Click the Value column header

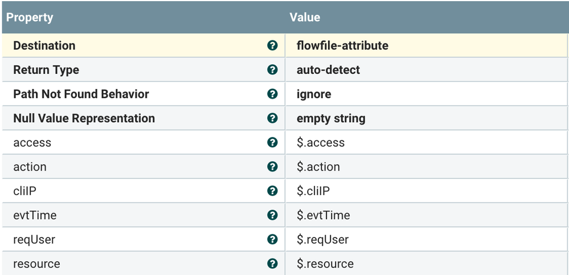(305, 17)
